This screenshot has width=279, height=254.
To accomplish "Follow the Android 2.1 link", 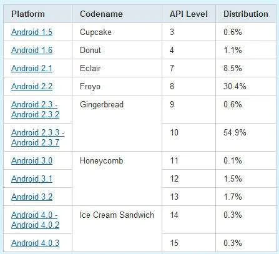I will click(x=32, y=68).
